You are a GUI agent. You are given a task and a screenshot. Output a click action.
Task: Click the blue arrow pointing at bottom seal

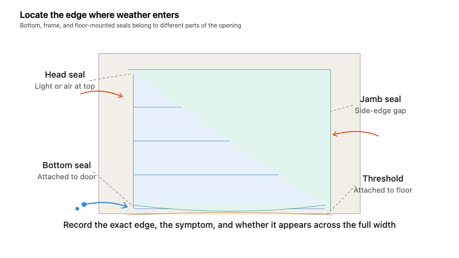click(x=106, y=205)
